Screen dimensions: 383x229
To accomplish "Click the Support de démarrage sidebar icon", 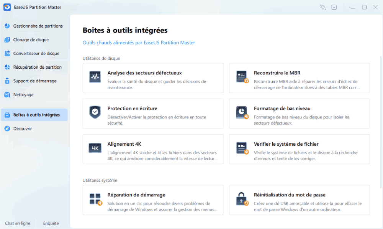I will (x=7, y=81).
